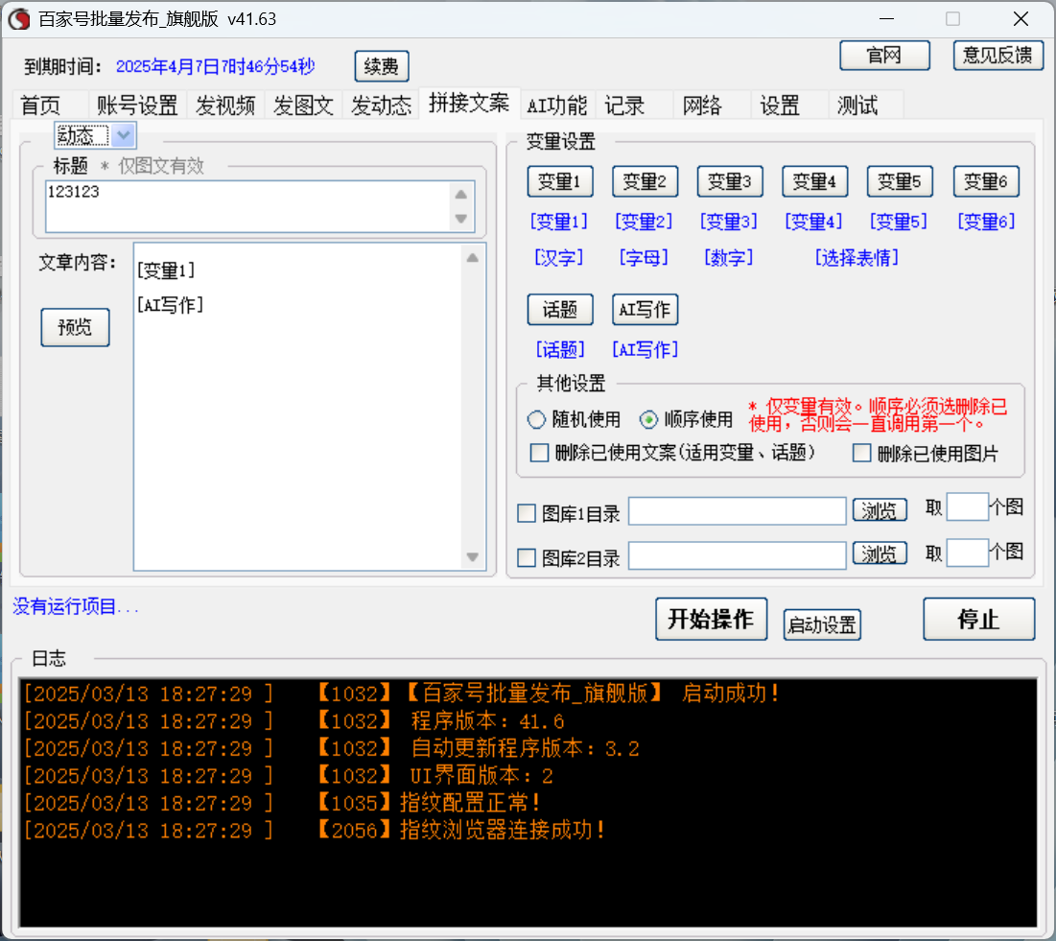This screenshot has width=1056, height=941.
Task: Click the article content scroll up arrow
Action: point(473,258)
